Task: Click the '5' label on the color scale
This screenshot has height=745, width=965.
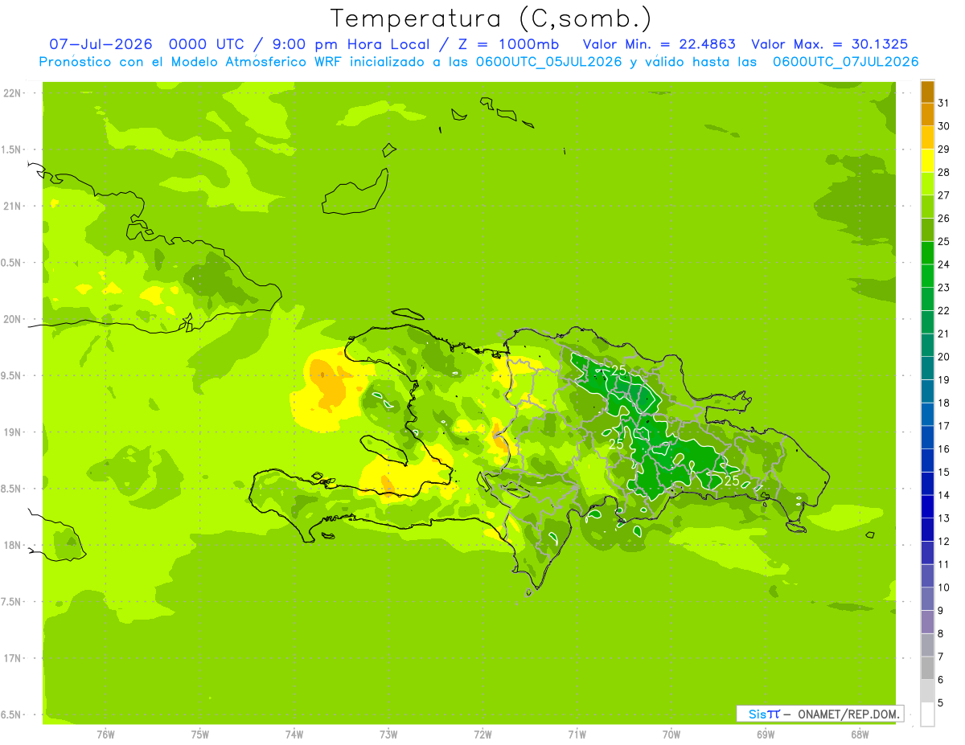Action: (x=941, y=703)
